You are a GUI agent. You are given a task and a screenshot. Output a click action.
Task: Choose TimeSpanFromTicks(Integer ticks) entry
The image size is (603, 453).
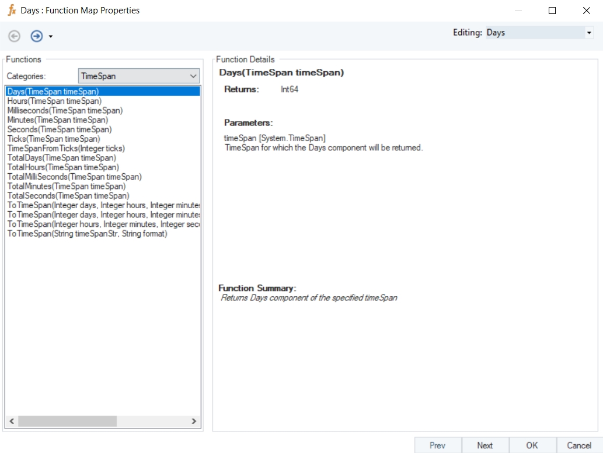[66, 148]
